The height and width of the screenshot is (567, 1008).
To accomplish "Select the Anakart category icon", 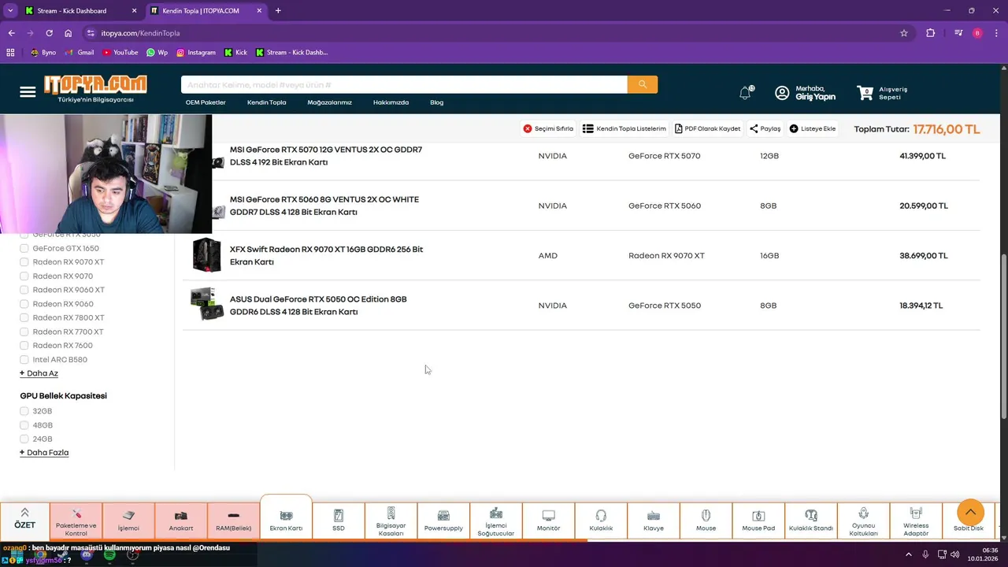I will 180,521.
